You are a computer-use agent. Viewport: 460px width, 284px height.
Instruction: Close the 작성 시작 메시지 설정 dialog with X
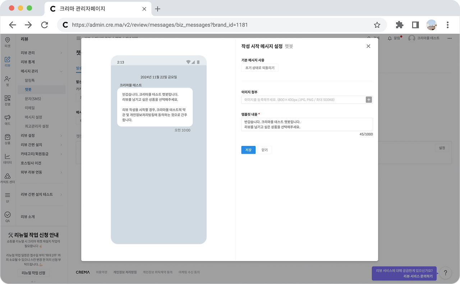tap(368, 46)
